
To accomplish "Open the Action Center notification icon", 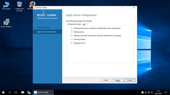I will pos(165,92).
